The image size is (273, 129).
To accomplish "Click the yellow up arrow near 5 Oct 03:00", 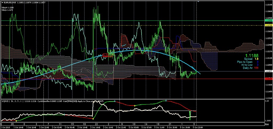I will point(135,106).
